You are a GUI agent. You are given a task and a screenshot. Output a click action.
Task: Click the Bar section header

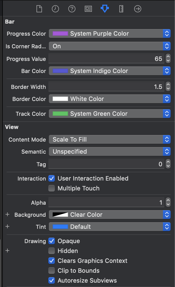pyautogui.click(x=9, y=21)
